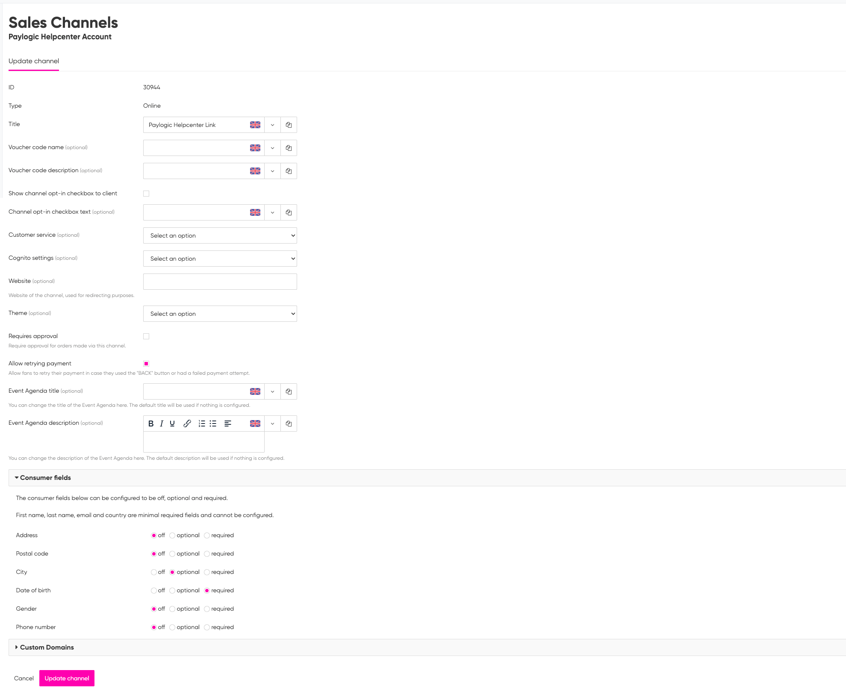Set City to off
This screenshot has width=846, height=697.
153,572
